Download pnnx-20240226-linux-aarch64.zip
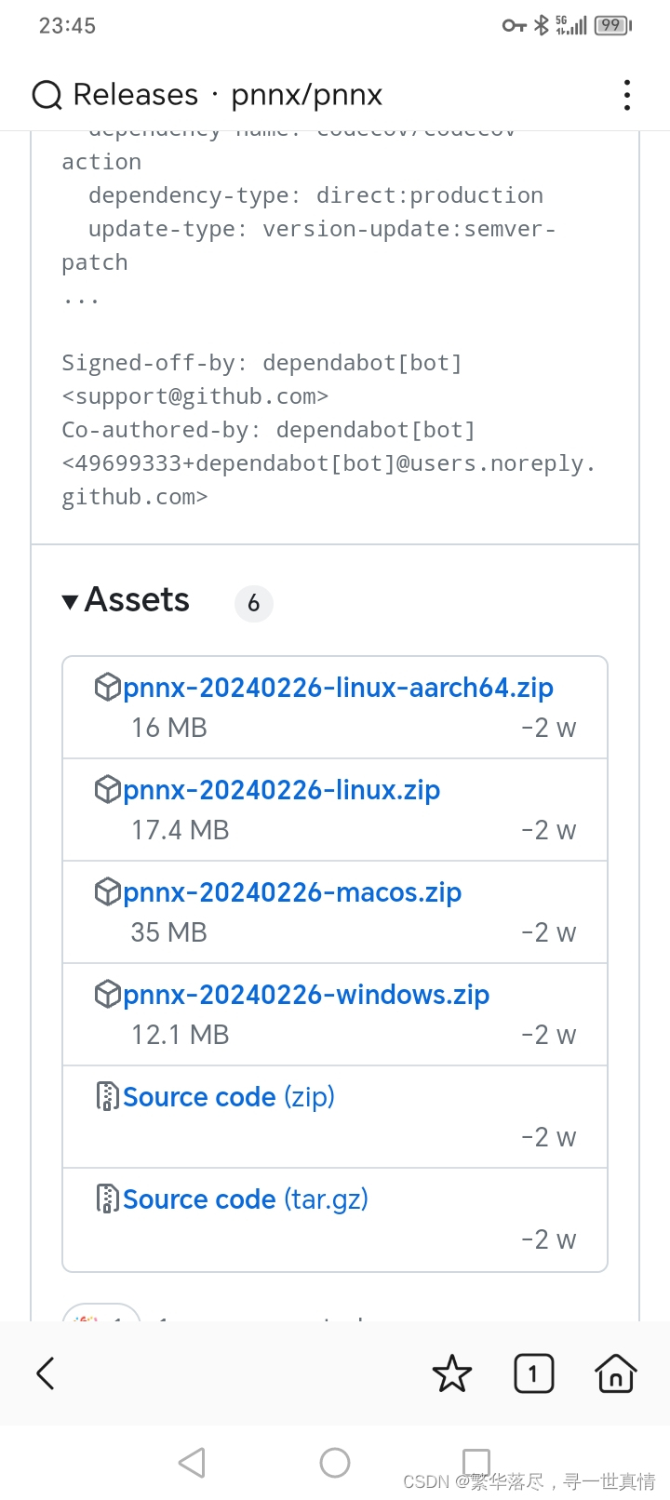 [338, 688]
